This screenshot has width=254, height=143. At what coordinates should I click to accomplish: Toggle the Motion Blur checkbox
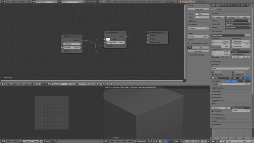pos(214,100)
